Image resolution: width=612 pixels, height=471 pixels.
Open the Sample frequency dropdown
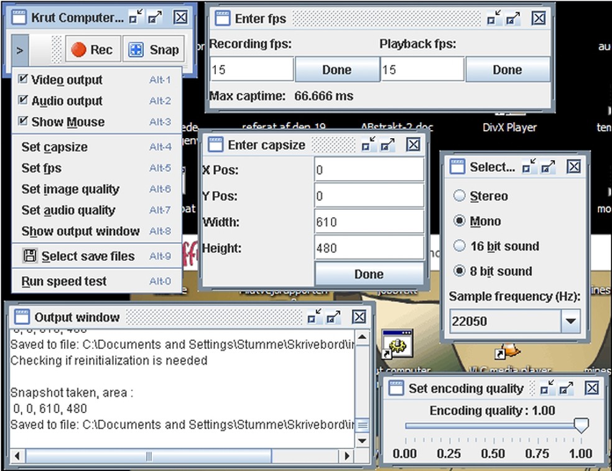(570, 322)
